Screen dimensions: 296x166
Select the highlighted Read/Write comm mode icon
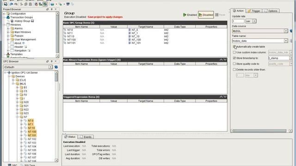pos(45,4)
